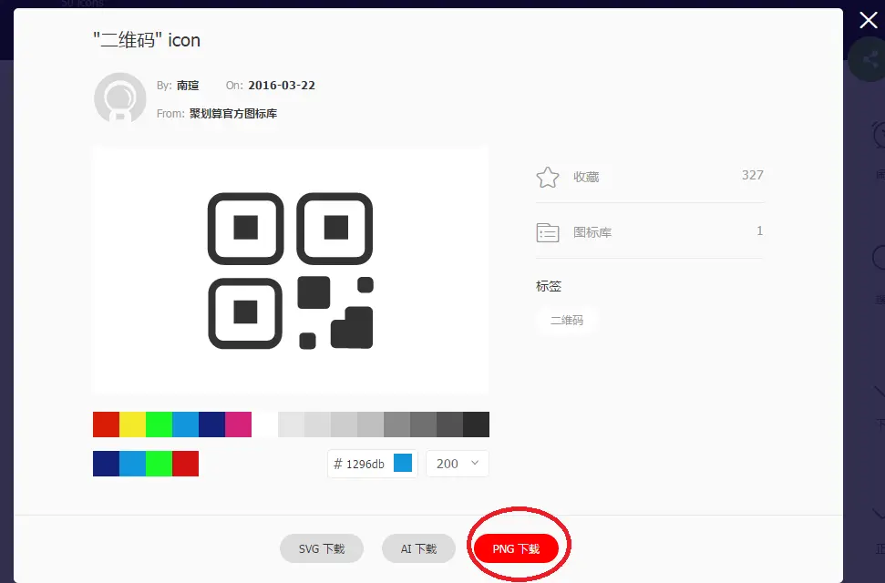Click the QR code icon preview
This screenshot has width=885, height=583.
[x=291, y=271]
